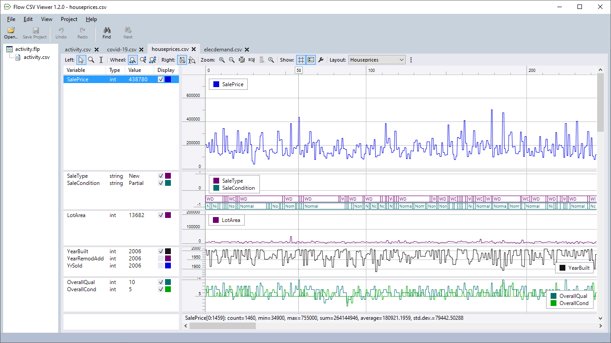Toggle the Show legend button
Viewport: 611px width, 343px height.
coord(311,60)
